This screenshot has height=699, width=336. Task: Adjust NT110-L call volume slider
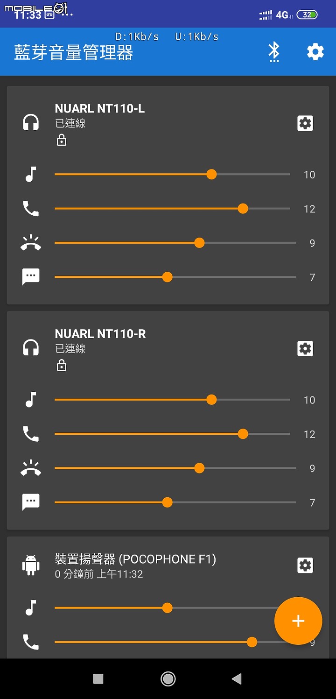point(172,208)
